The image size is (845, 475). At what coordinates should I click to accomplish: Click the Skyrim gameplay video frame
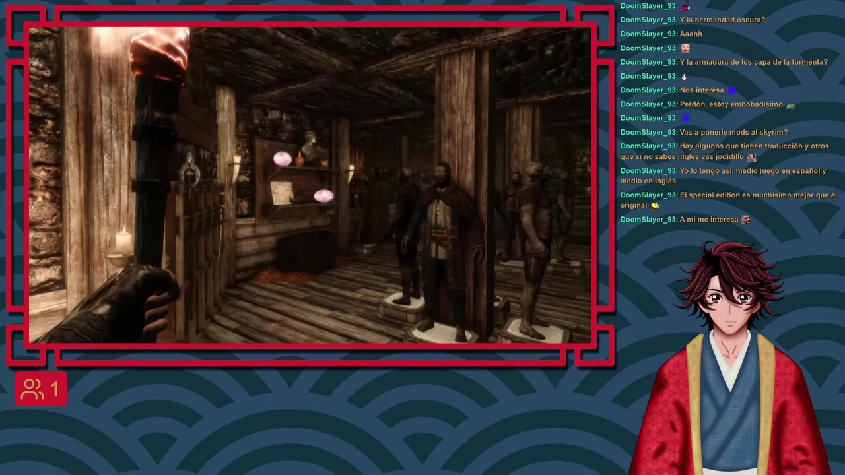[x=310, y=185]
